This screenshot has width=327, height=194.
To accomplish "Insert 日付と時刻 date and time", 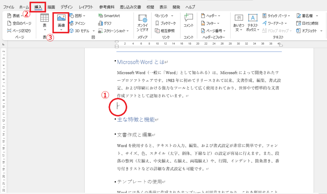I will pyautogui.click(x=308, y=23).
